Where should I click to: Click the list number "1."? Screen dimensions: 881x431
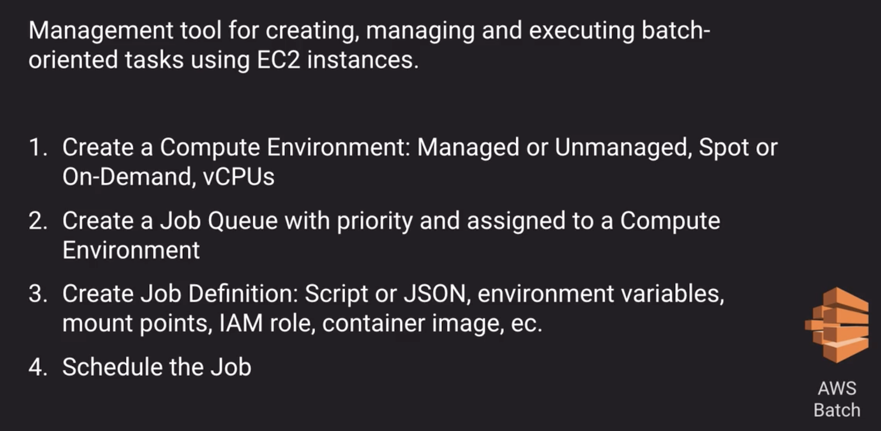pyautogui.click(x=38, y=148)
